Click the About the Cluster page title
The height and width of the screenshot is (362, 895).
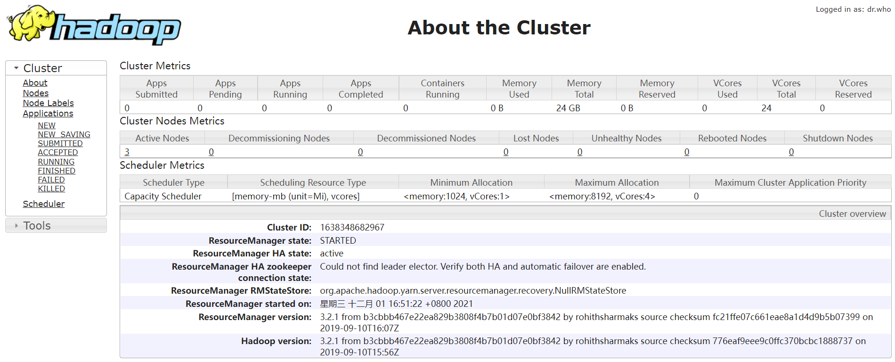(499, 27)
